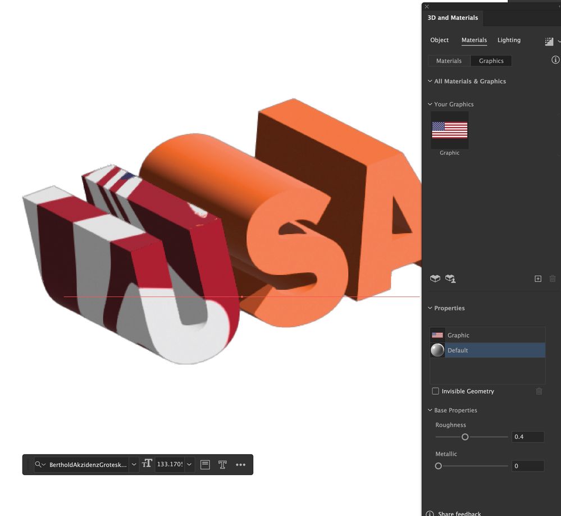The image size is (561, 516).
Task: Select the Materials sub-tab button
Action: click(449, 61)
